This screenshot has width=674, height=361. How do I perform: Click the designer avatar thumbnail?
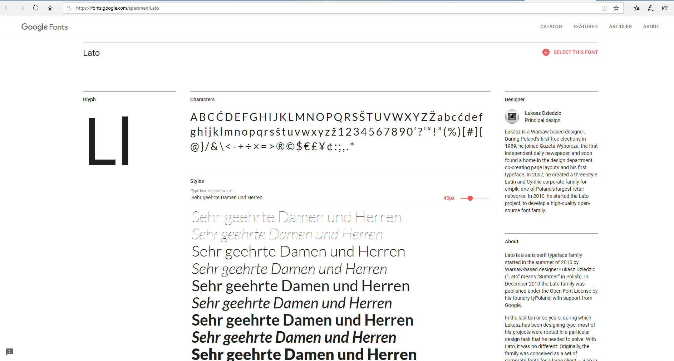coord(512,117)
